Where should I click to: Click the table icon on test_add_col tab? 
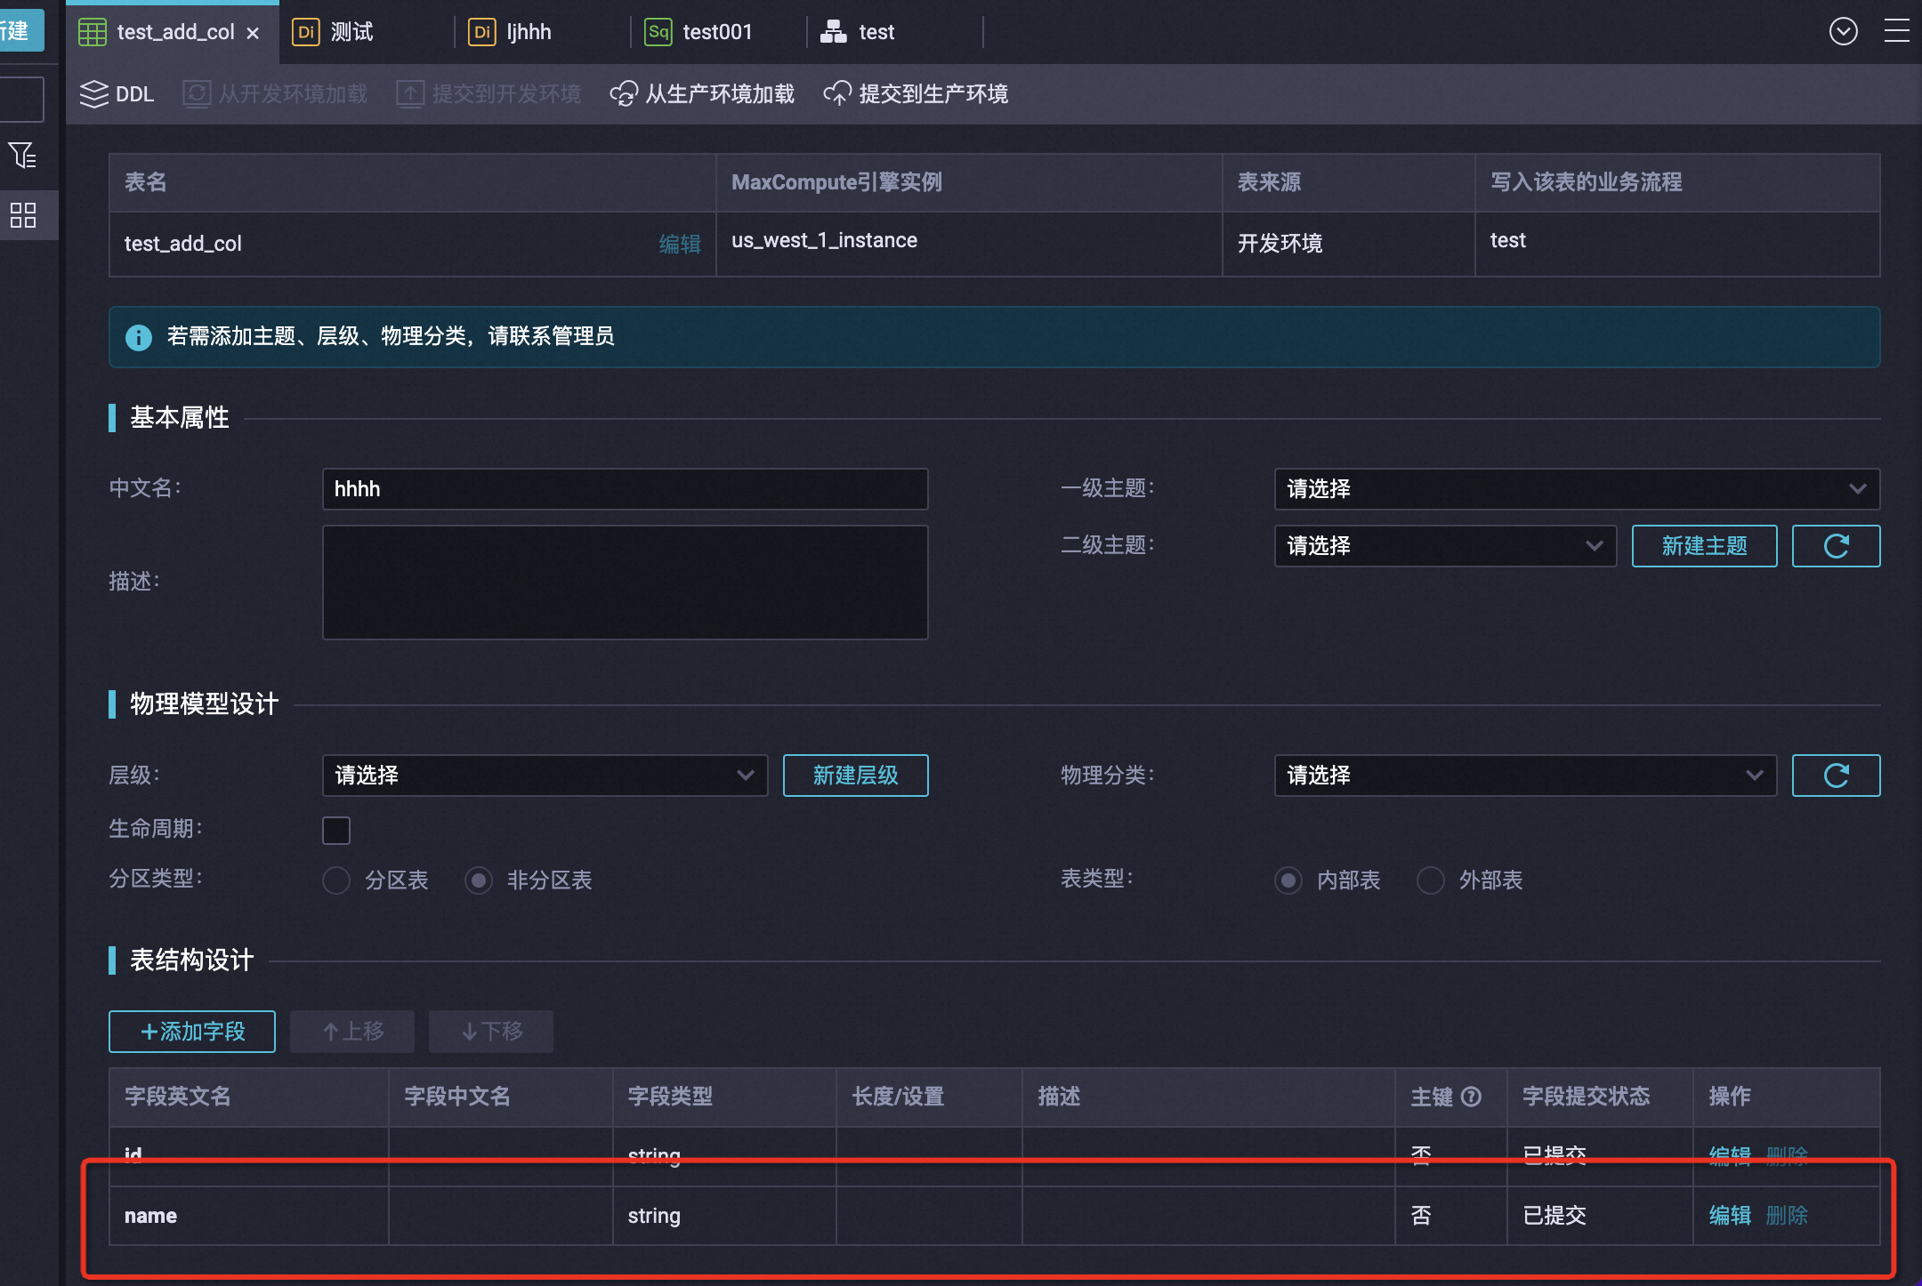93,32
